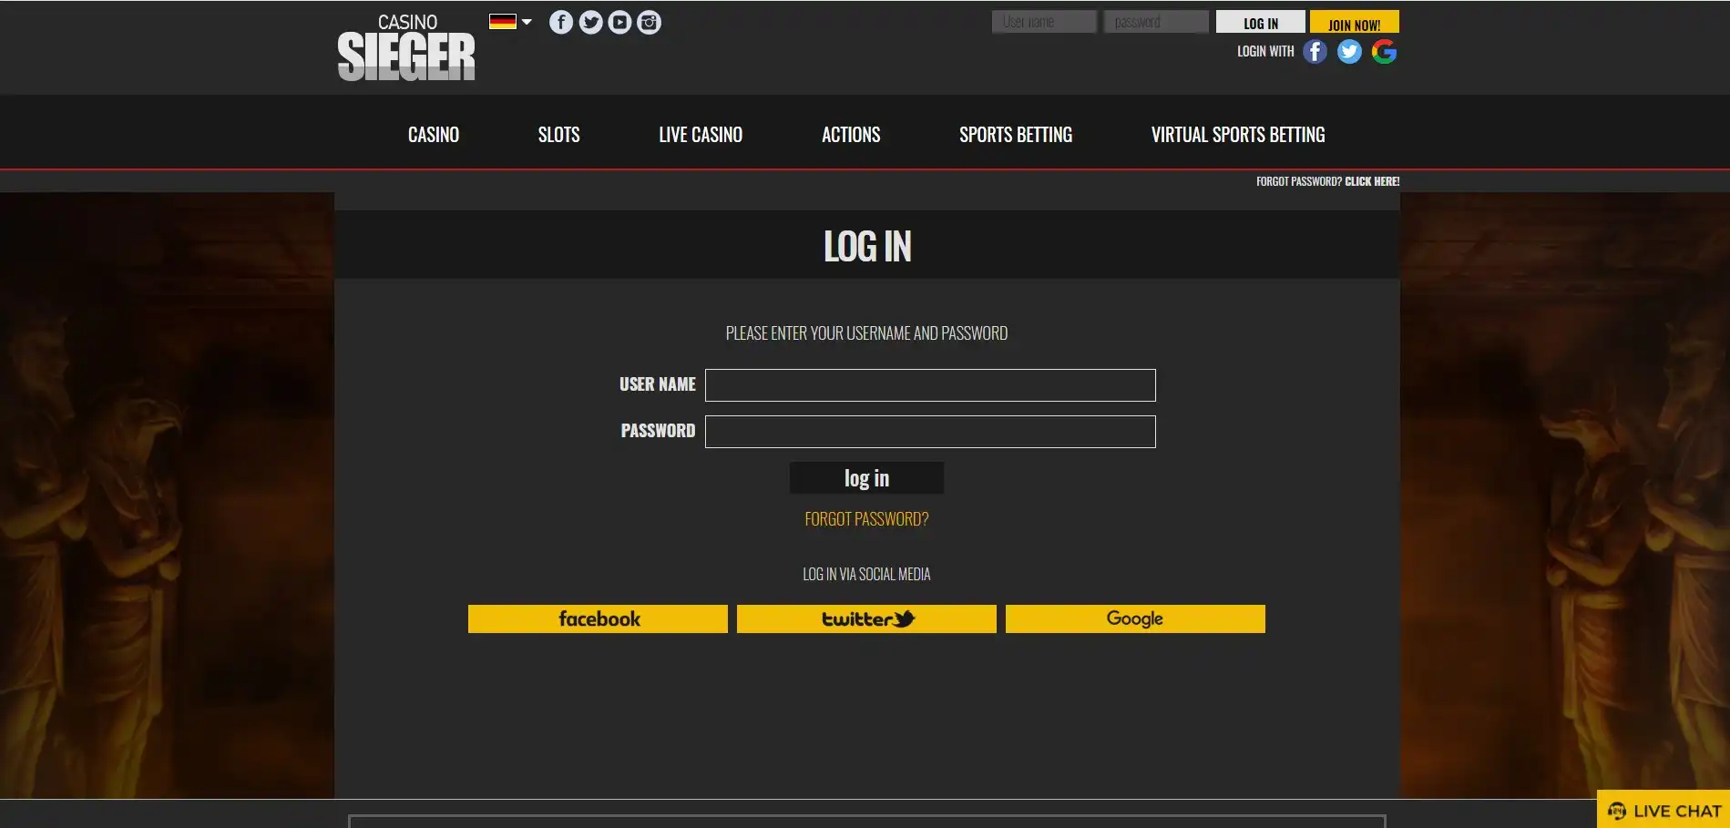Open the Instagram icon in header
Screen dimensions: 1730x828
point(649,23)
